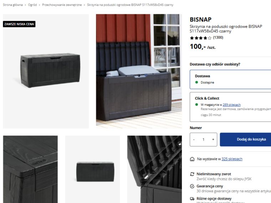Screen dimensions: 271x203
Task: Select the Click & Collect option
Action: (230, 107)
